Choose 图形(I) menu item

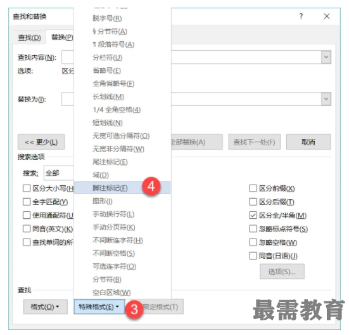[122, 201]
